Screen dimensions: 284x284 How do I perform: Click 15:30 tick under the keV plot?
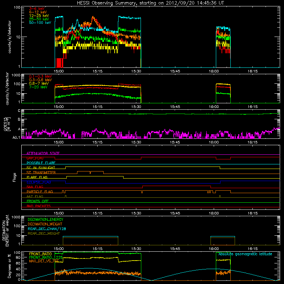136,71
